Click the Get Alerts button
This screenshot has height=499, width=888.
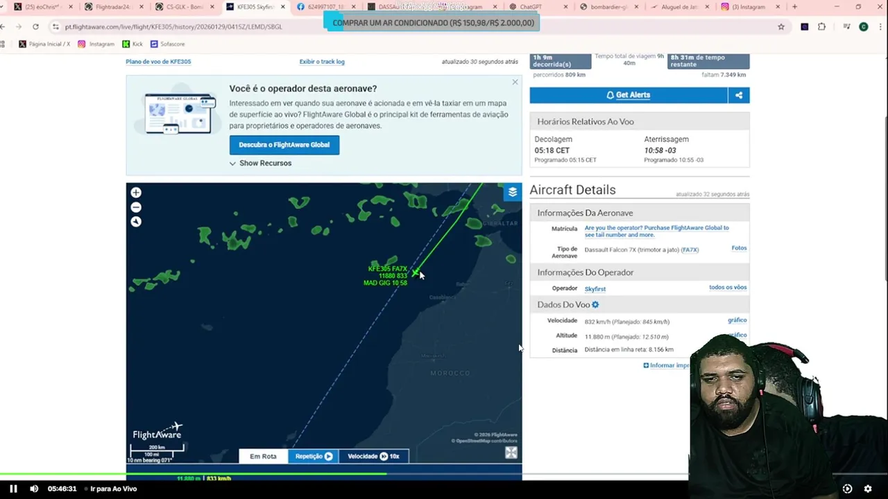629,95
